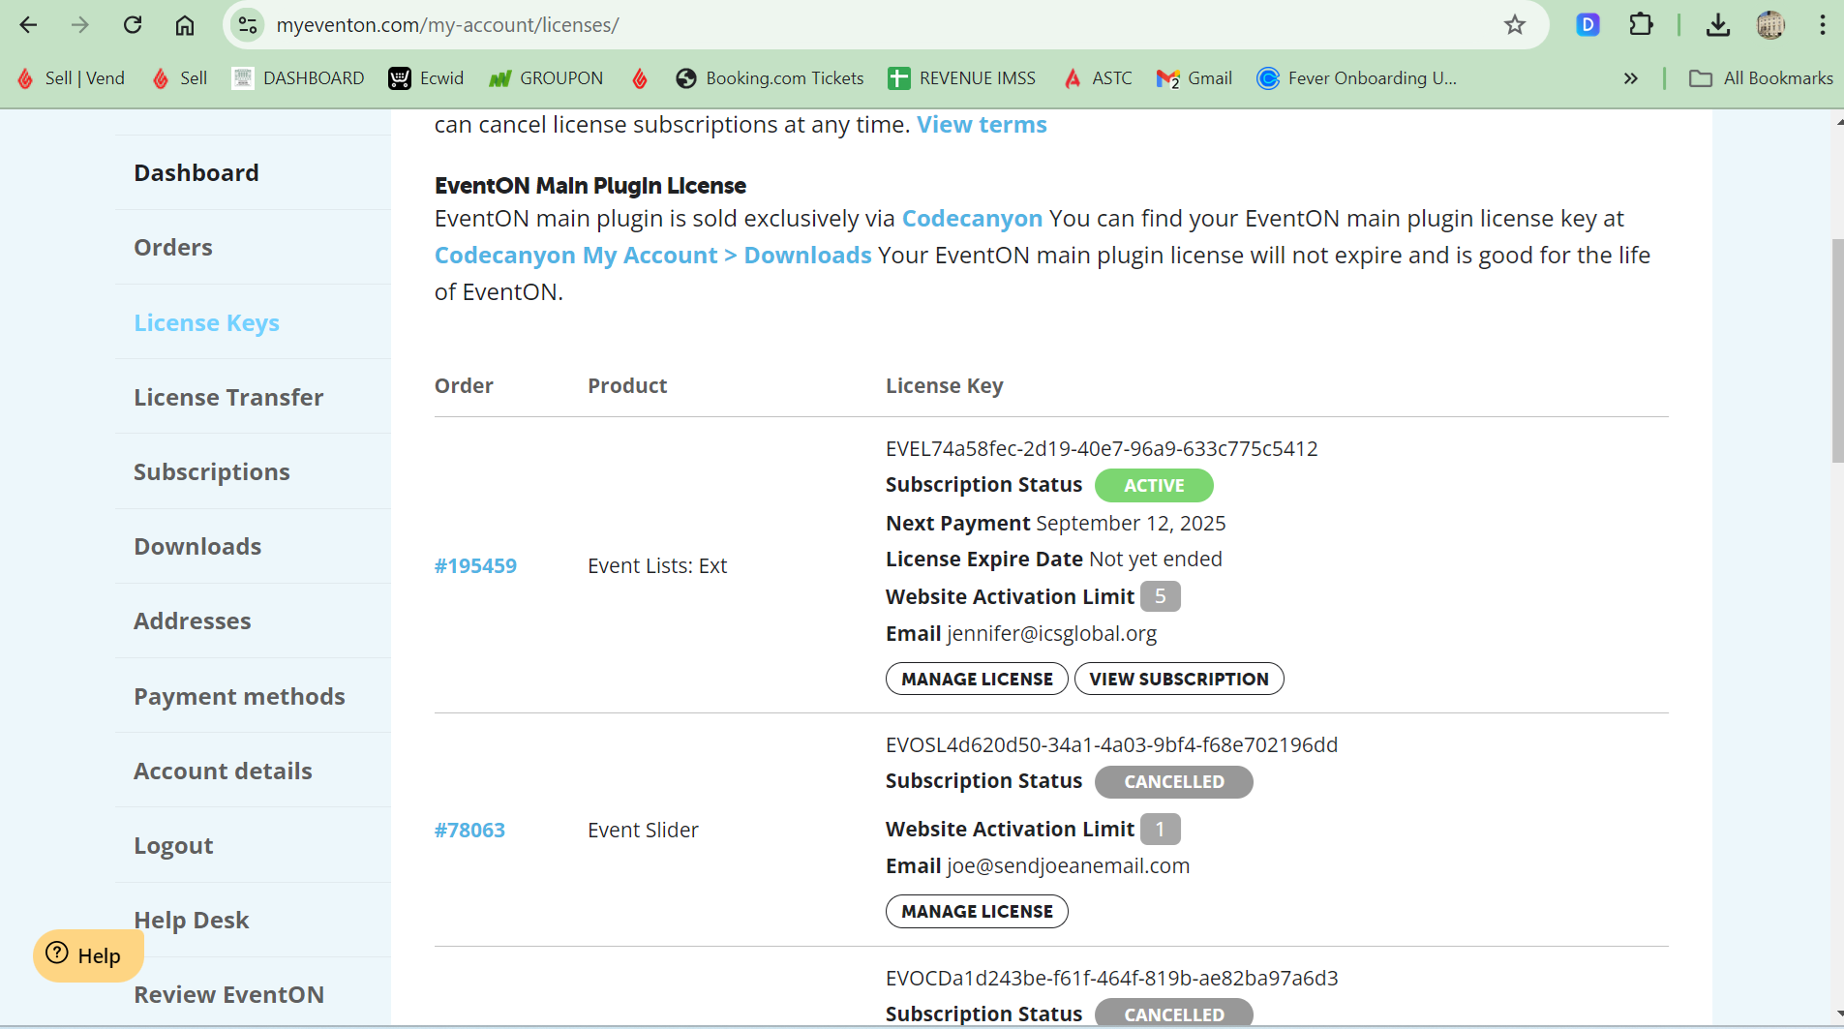
Task: Click Manage License for Event Slider
Action: click(x=977, y=911)
